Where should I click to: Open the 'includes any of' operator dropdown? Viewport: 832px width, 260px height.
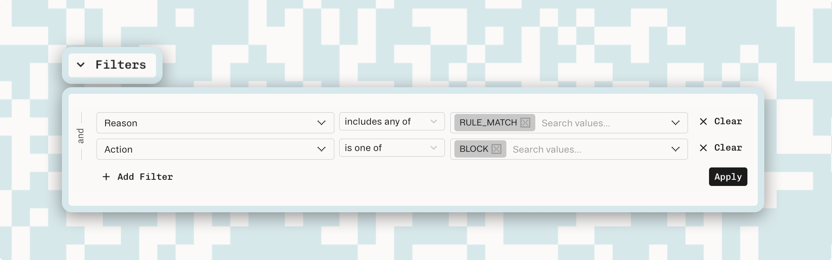click(x=392, y=121)
